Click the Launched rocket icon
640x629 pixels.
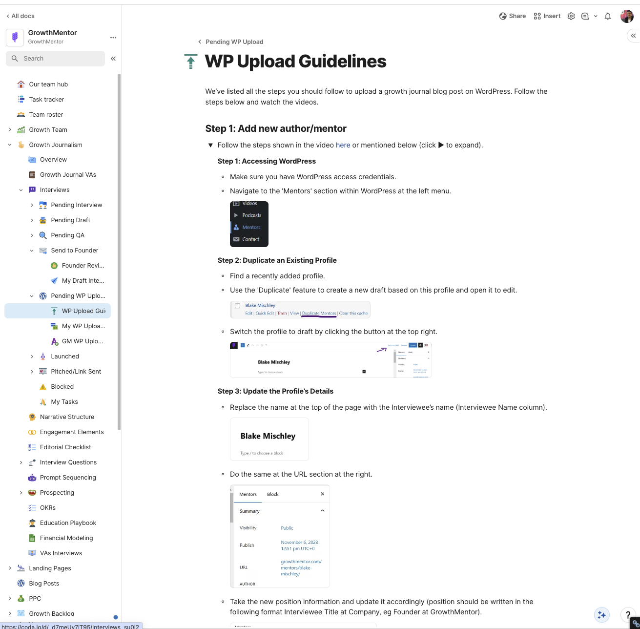[x=43, y=356]
